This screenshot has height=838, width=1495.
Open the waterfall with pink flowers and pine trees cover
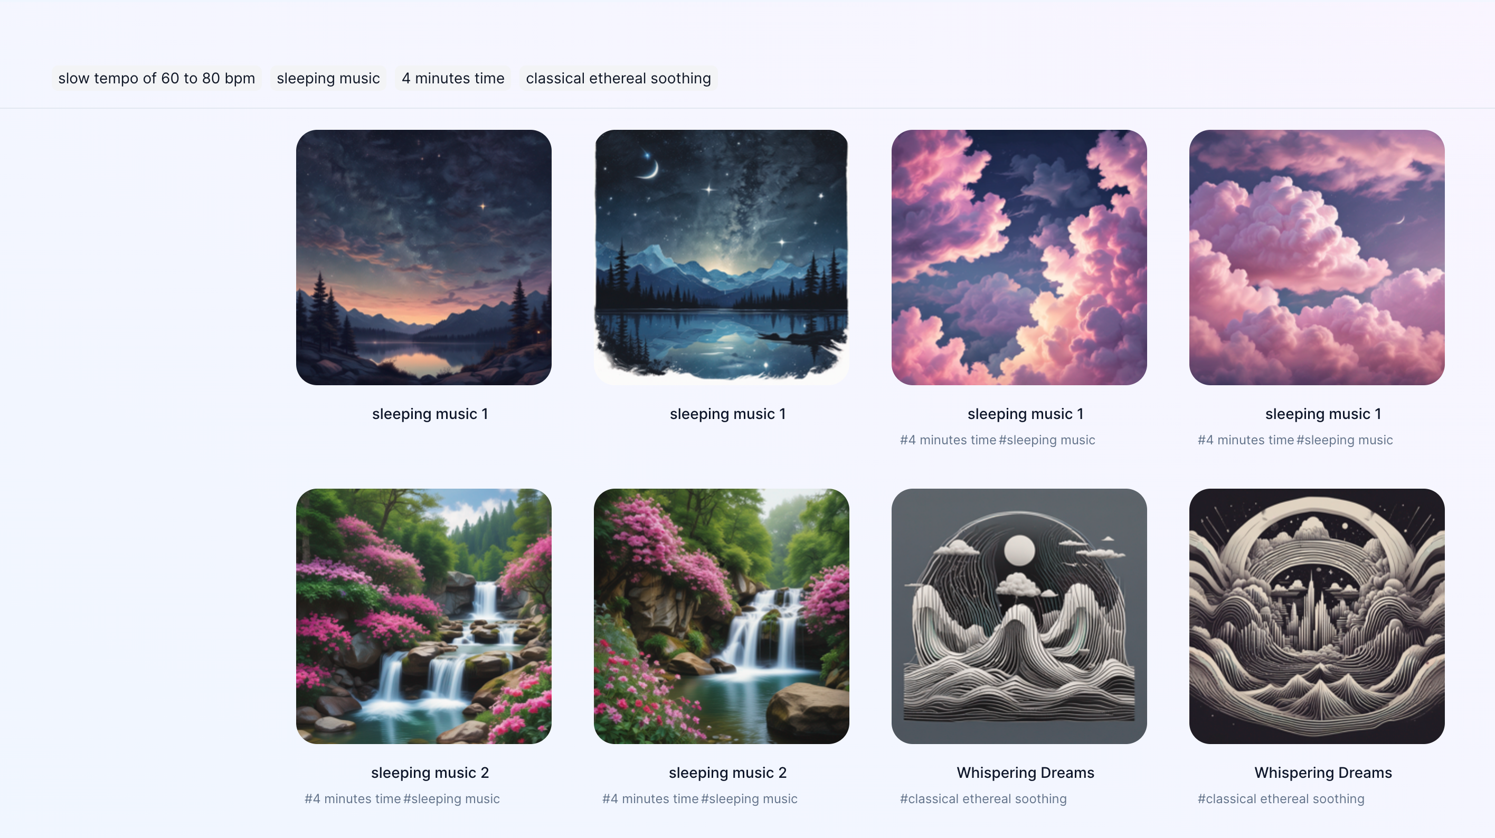click(424, 616)
